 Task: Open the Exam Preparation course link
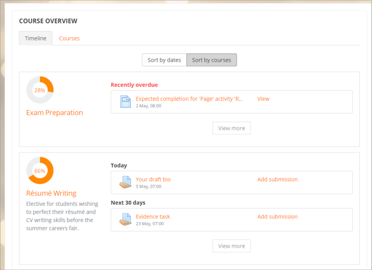click(54, 112)
